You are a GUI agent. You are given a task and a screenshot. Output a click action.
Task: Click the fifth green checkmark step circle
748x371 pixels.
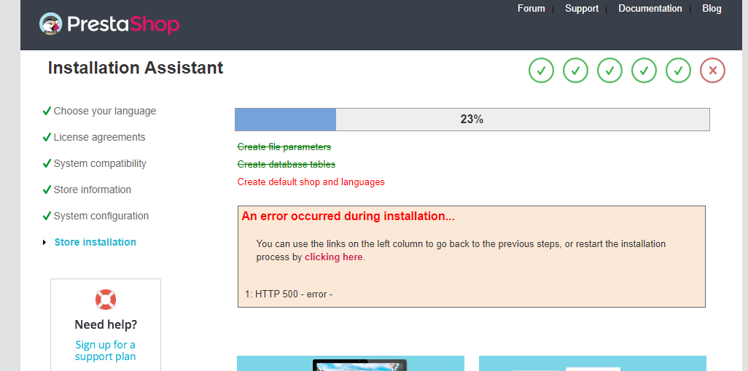click(678, 71)
